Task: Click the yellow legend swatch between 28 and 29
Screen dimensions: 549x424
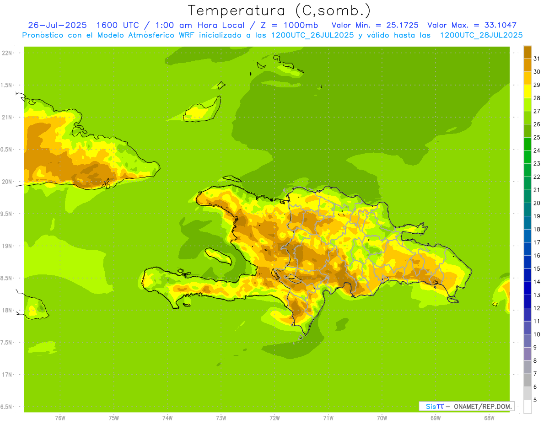Action: tap(527, 91)
